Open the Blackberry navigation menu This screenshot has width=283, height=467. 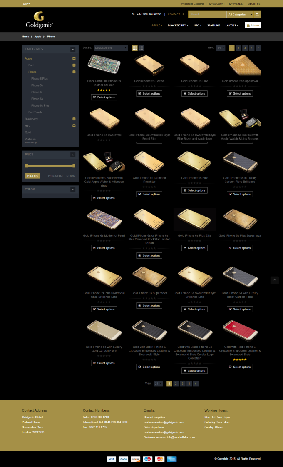point(178,25)
